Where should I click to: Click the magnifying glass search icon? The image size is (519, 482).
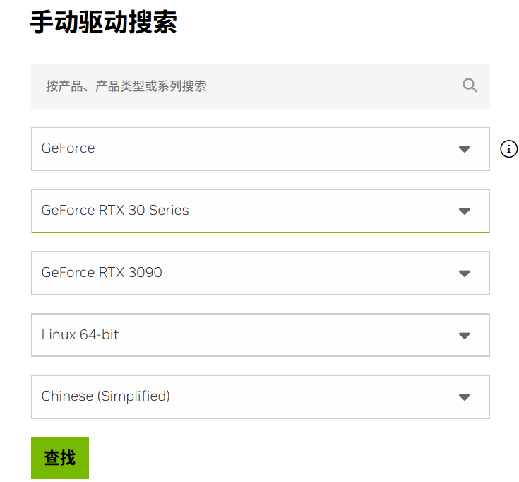[x=470, y=86]
